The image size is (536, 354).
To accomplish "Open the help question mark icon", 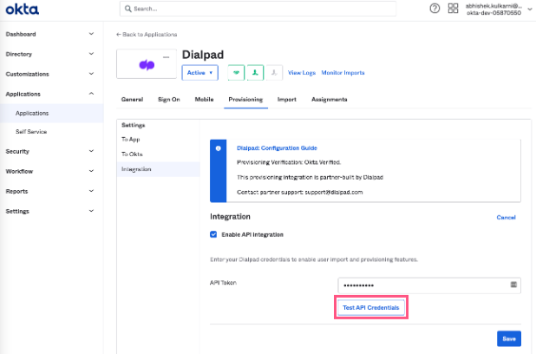I will [x=435, y=8].
